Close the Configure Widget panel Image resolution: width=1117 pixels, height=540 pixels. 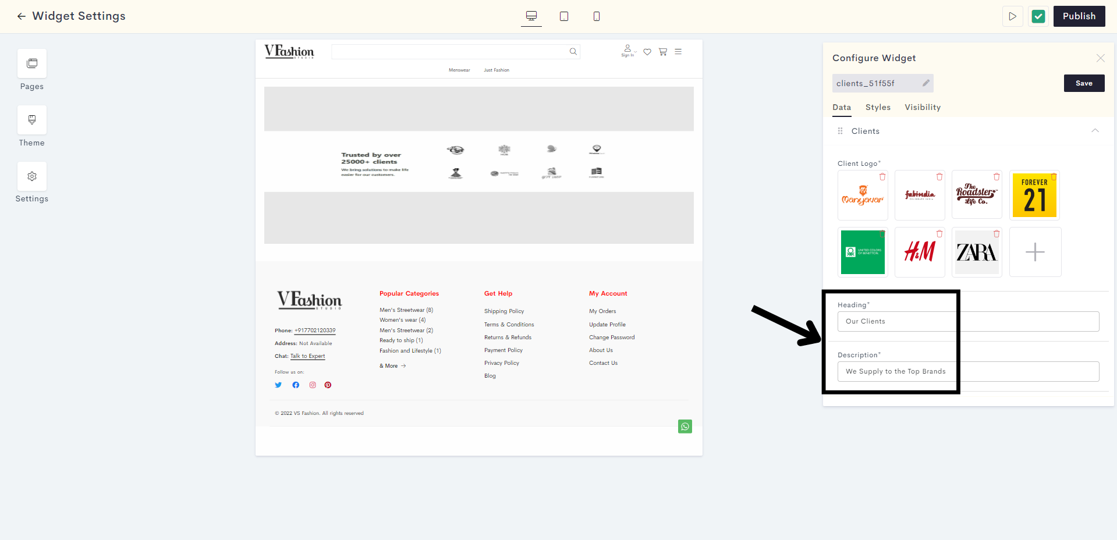[x=1100, y=58]
